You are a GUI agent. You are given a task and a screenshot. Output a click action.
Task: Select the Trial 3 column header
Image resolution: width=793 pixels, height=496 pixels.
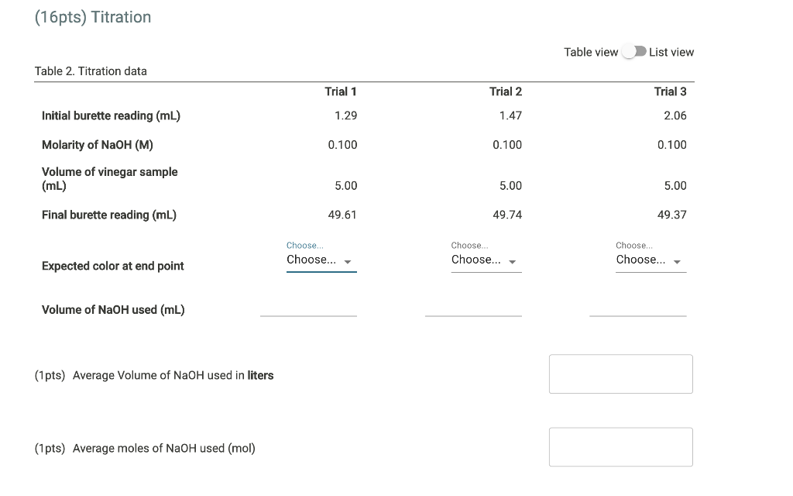(671, 91)
